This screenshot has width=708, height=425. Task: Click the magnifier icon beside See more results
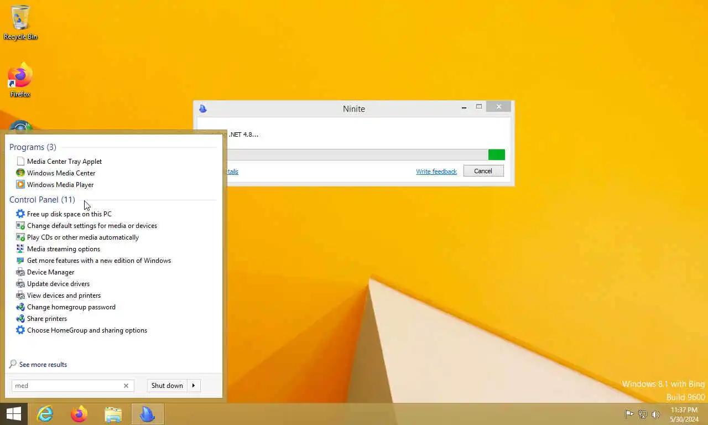(x=13, y=364)
